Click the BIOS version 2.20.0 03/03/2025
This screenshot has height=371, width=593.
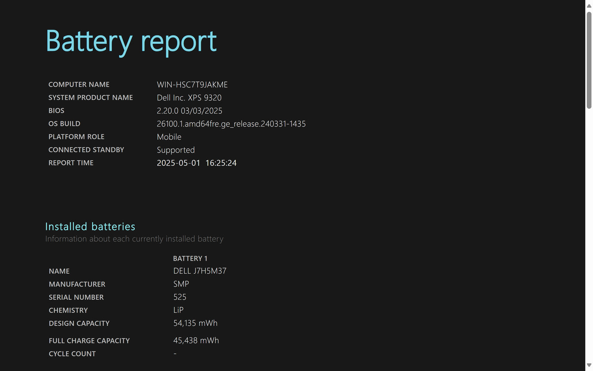pyautogui.click(x=189, y=111)
